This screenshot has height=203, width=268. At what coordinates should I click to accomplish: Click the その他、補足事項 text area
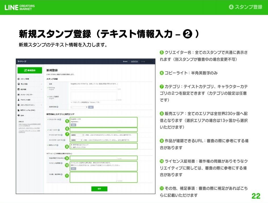tap(94, 177)
